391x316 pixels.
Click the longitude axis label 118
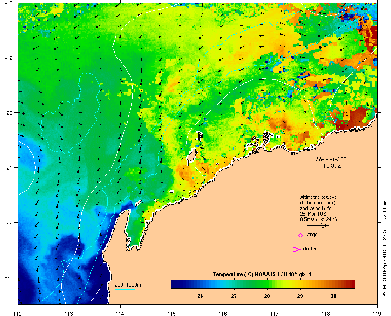point(326,313)
